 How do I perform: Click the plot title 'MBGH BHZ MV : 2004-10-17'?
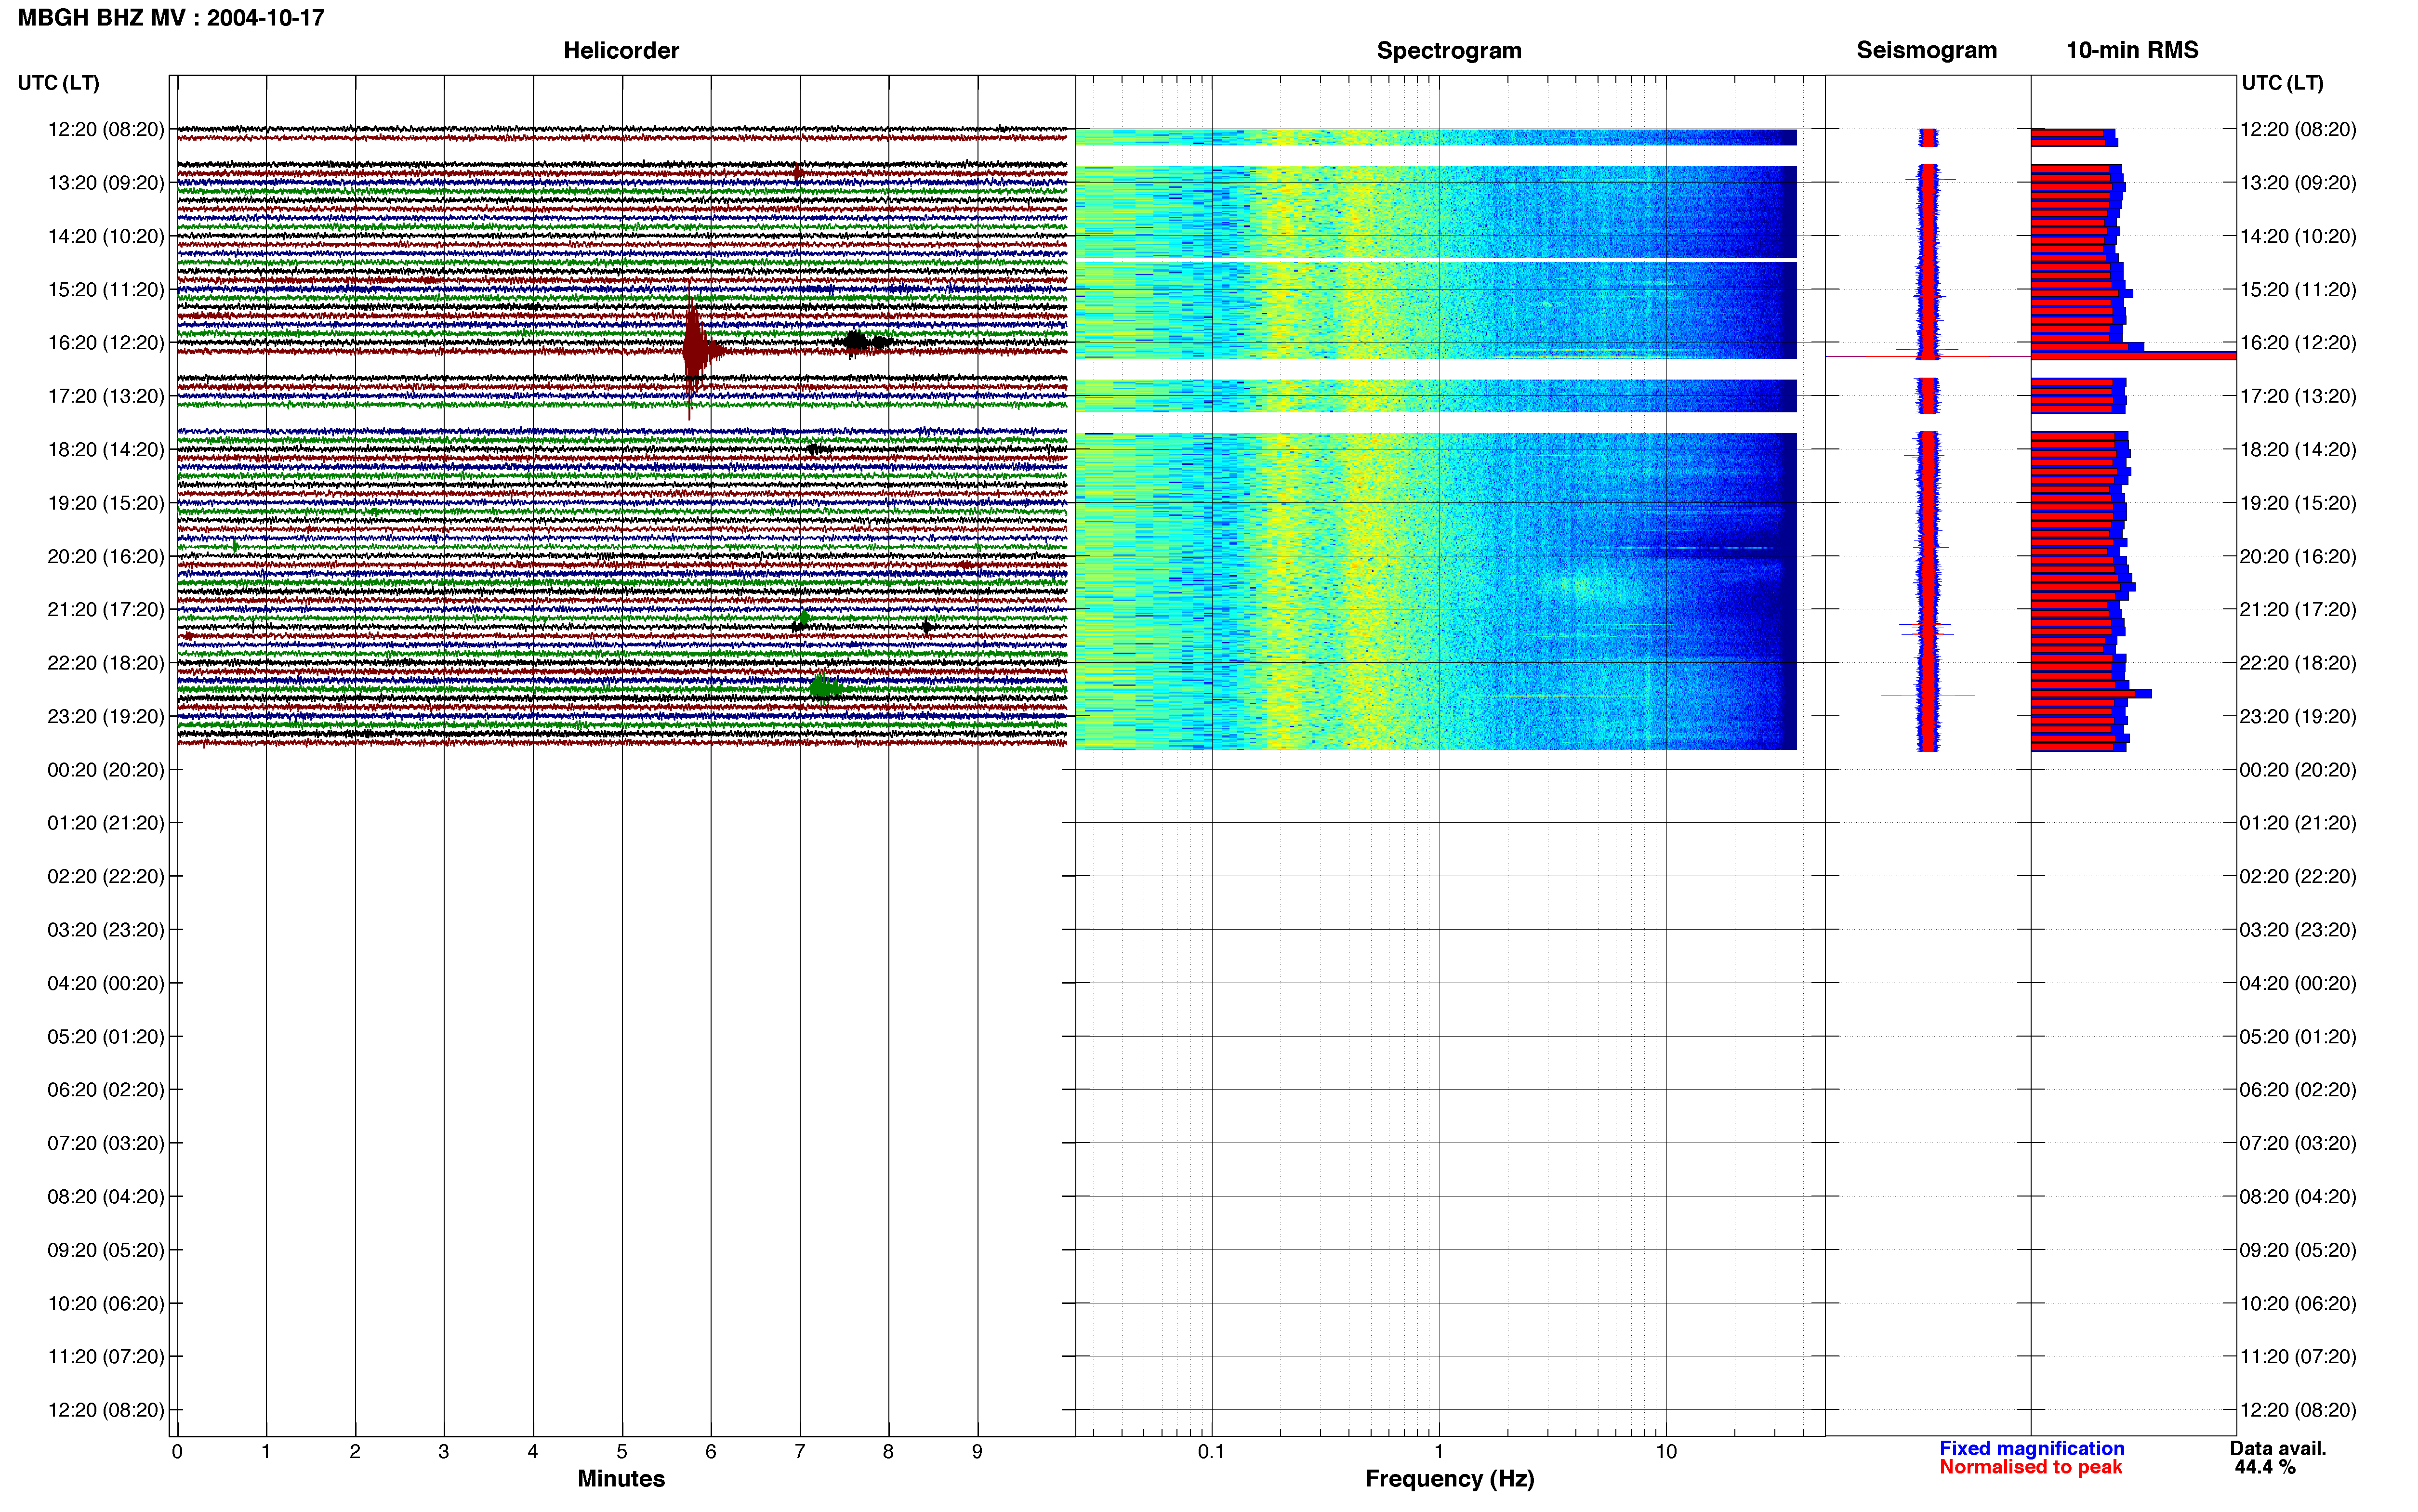171,18
